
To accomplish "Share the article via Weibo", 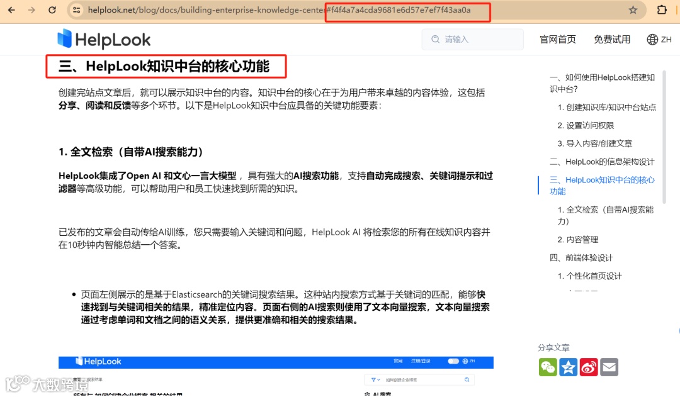I will (x=589, y=367).
